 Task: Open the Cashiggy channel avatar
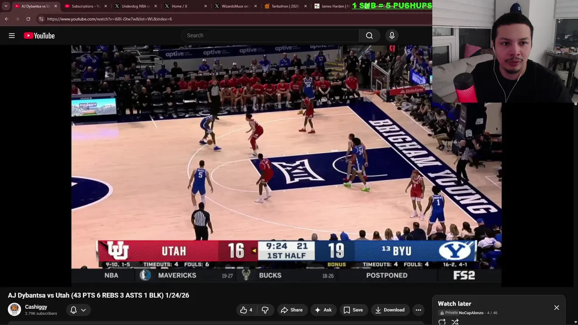coord(14,310)
